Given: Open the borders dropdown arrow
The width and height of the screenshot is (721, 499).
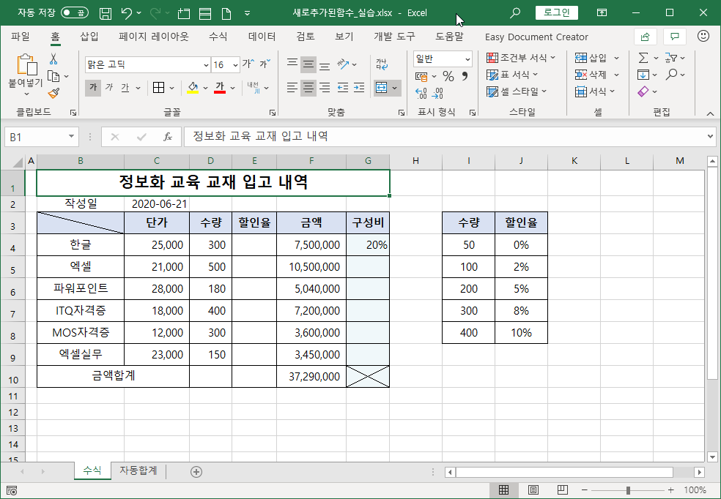Looking at the screenshot, I should coord(172,88).
